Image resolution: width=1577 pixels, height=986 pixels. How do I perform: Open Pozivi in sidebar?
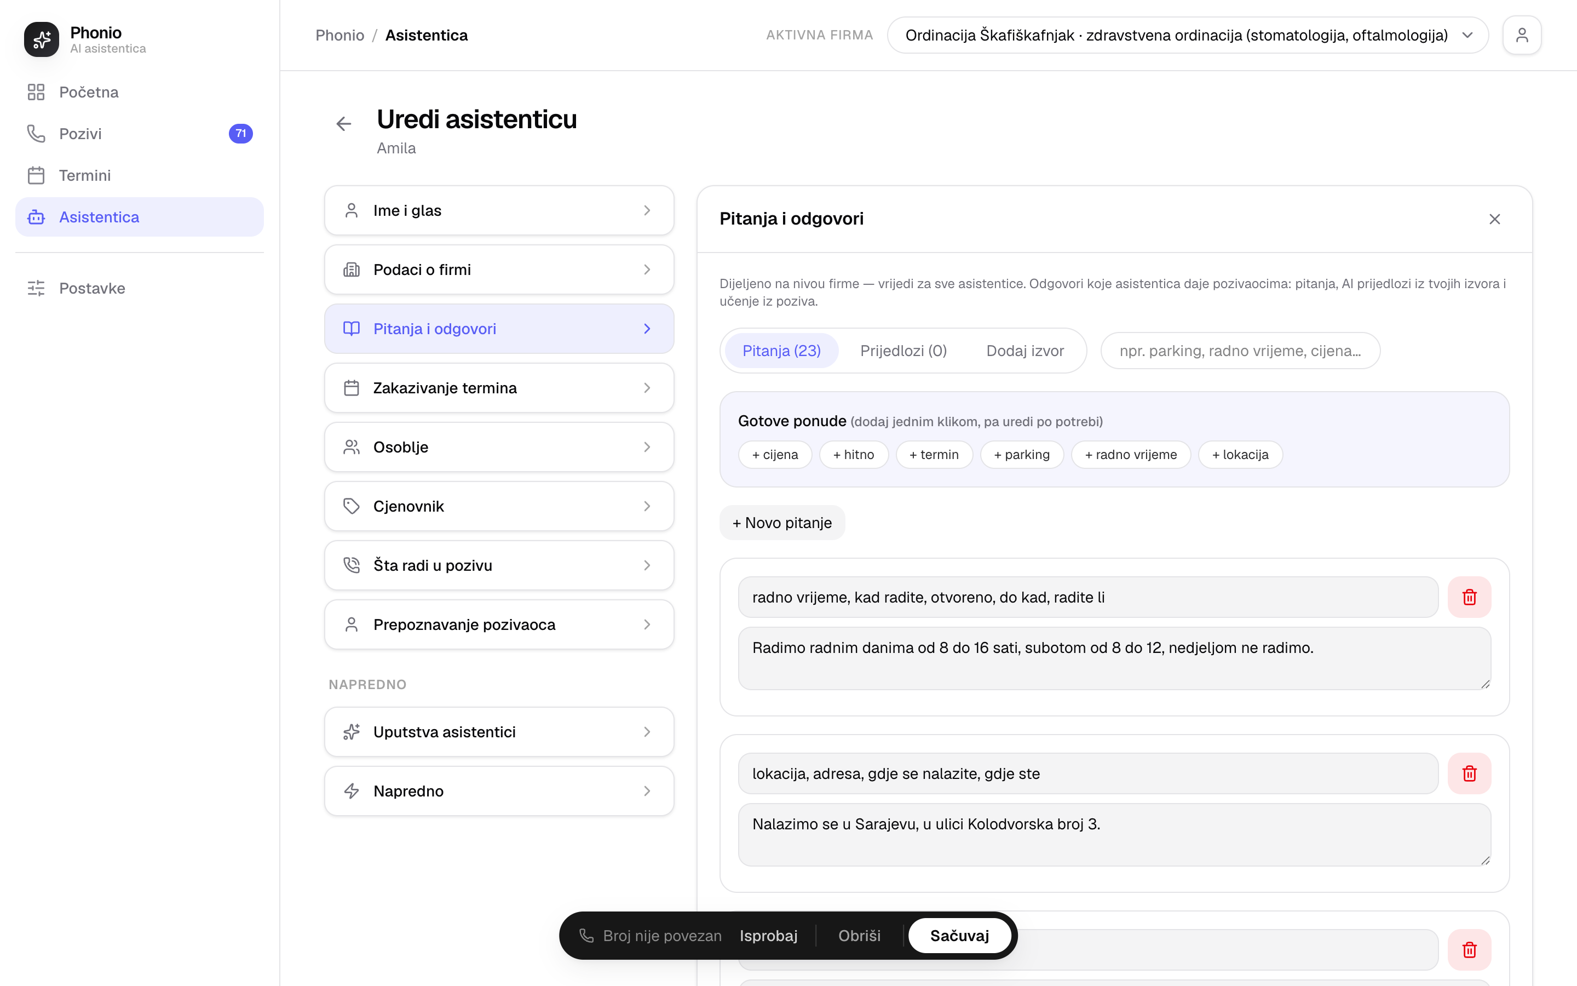point(140,134)
